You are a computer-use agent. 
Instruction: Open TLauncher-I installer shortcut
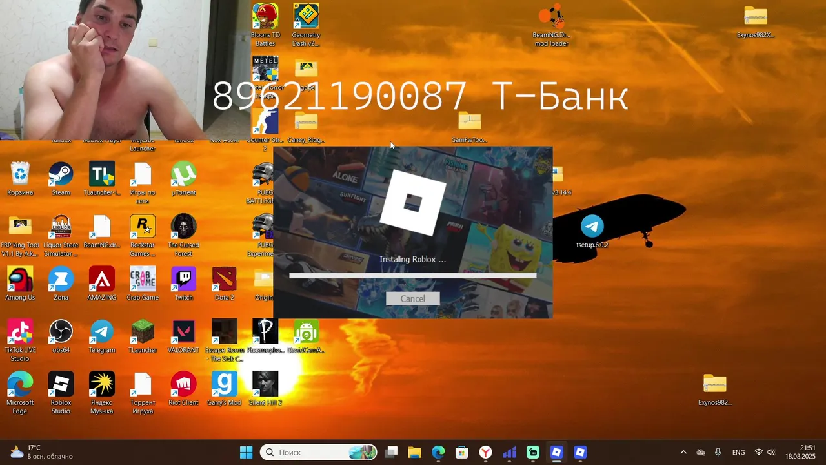[x=102, y=179]
